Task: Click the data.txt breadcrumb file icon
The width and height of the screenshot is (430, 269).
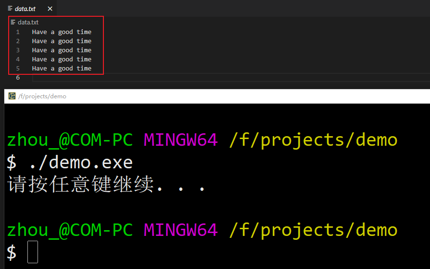Action: tap(13, 22)
